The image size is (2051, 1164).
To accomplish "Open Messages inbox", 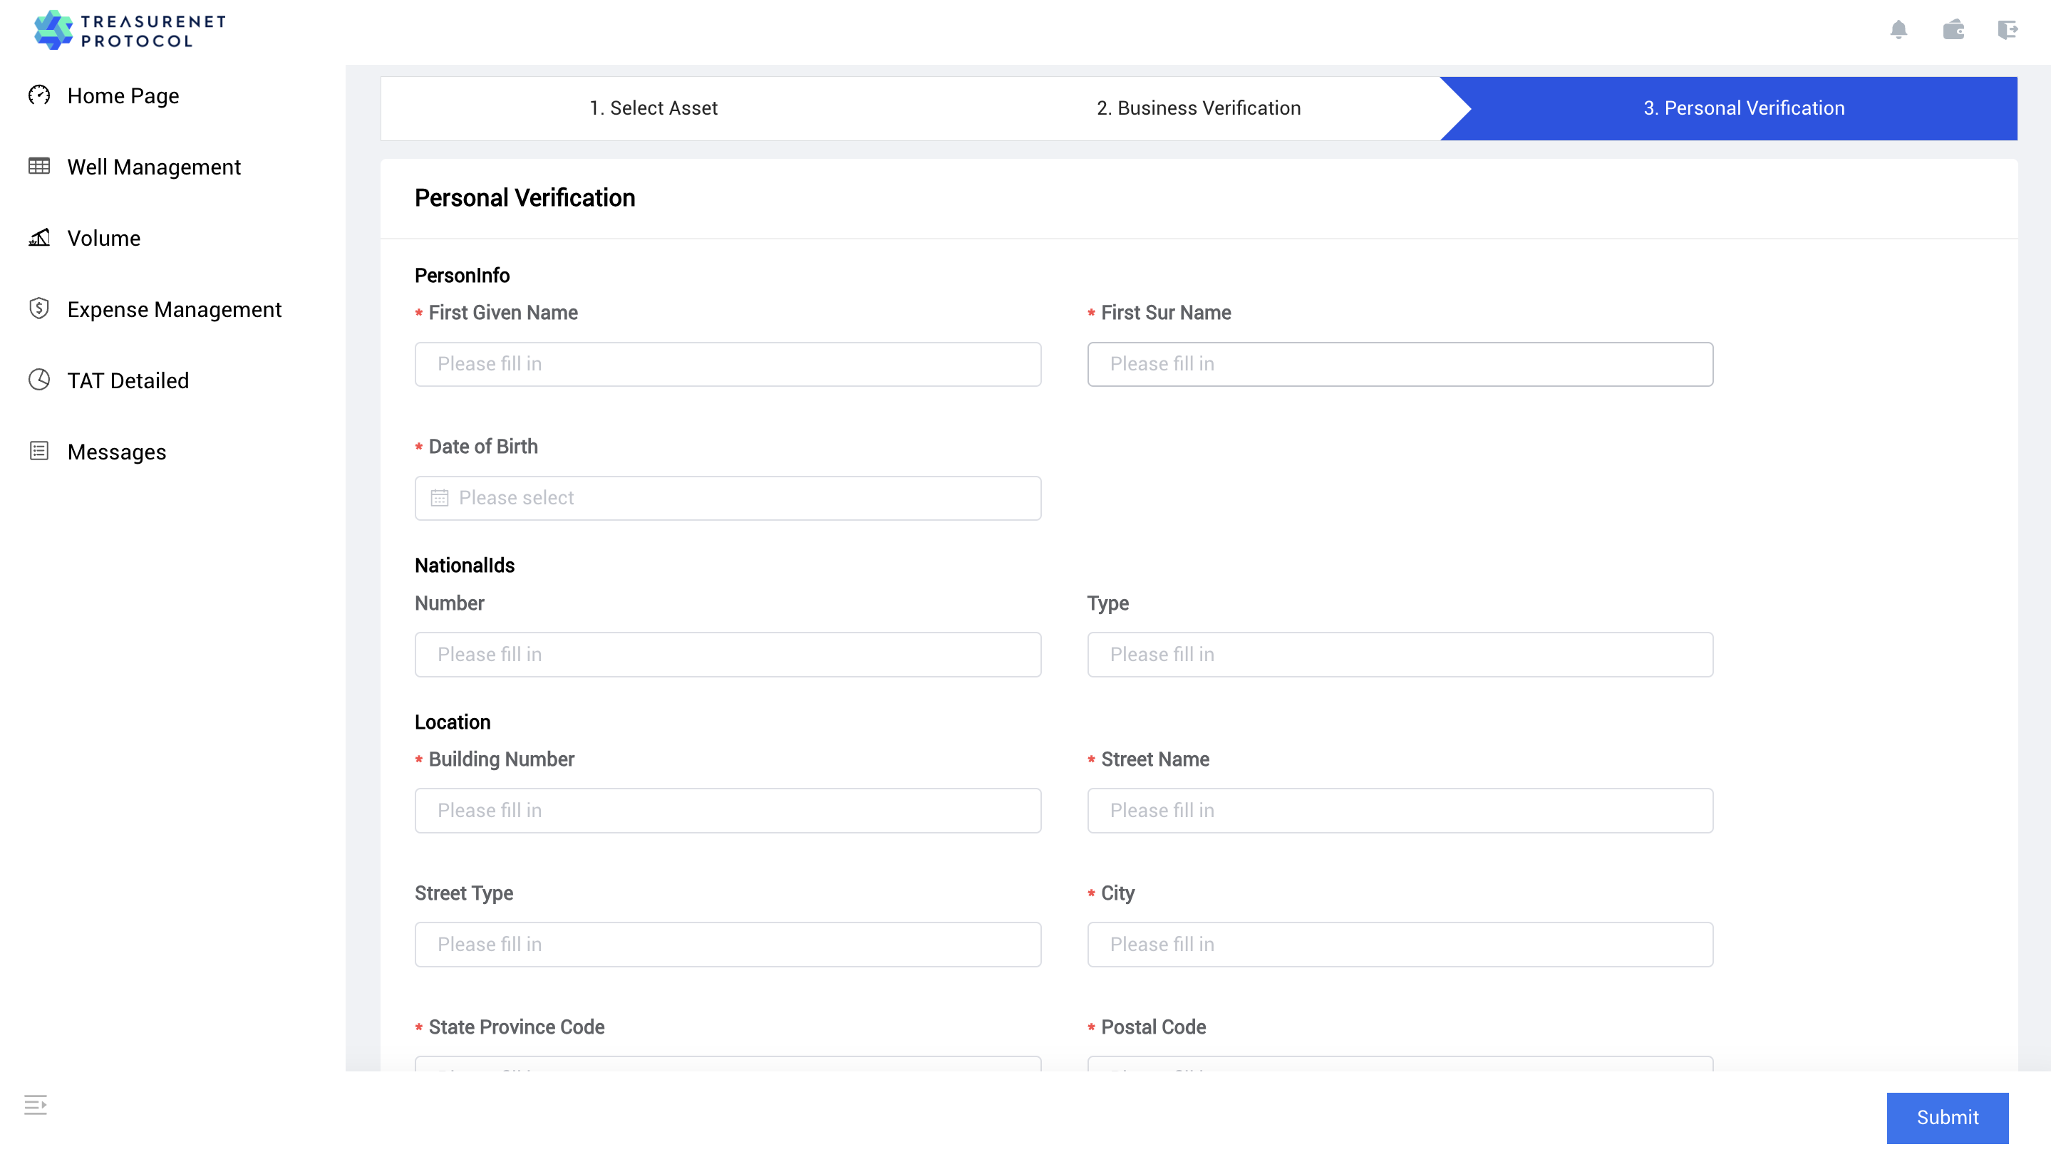I will [117, 452].
